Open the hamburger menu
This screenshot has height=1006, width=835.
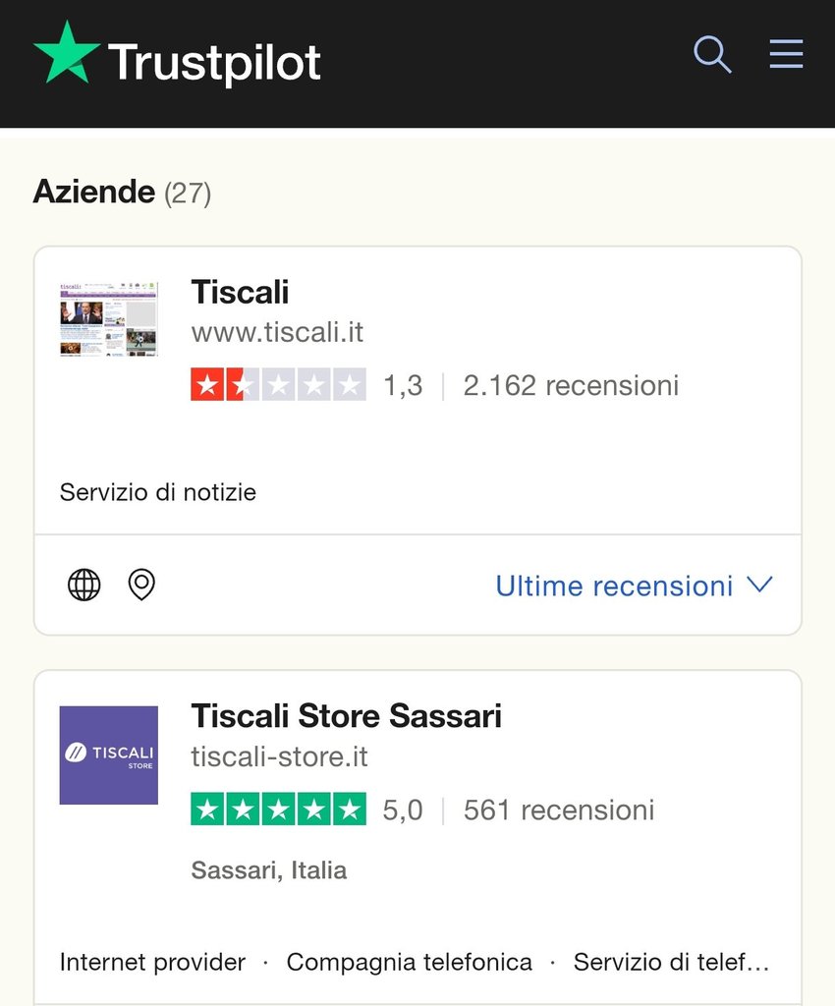point(786,54)
